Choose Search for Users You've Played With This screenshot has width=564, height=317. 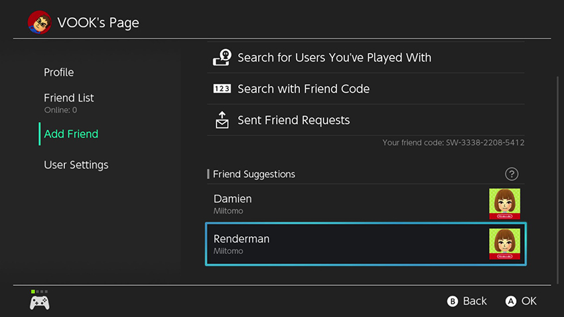click(x=334, y=58)
